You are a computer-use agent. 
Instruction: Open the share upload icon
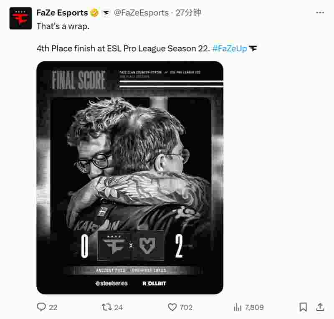[320, 307]
